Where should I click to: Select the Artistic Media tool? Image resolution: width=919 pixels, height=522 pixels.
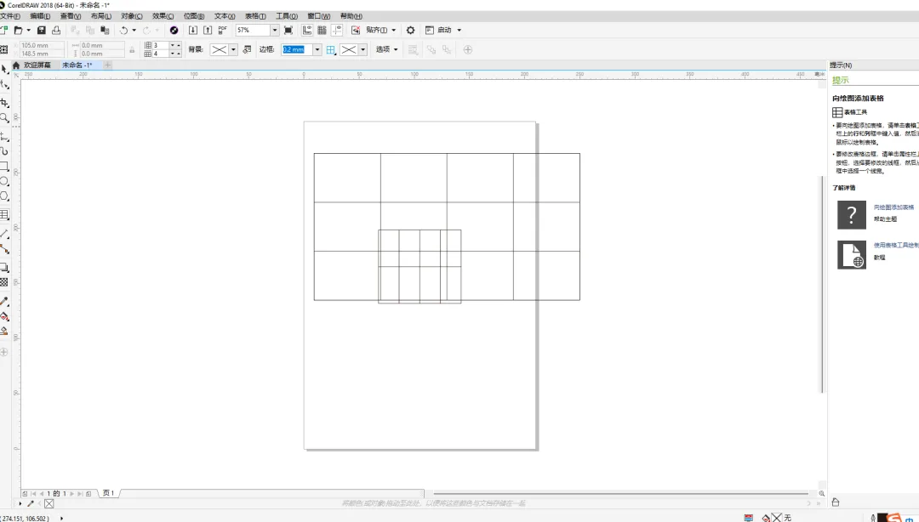tap(4, 151)
